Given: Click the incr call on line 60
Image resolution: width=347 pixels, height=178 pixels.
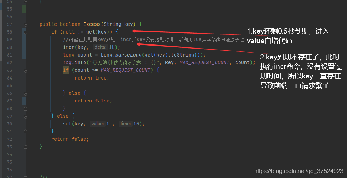Looking at the screenshot, I should click(x=69, y=47).
